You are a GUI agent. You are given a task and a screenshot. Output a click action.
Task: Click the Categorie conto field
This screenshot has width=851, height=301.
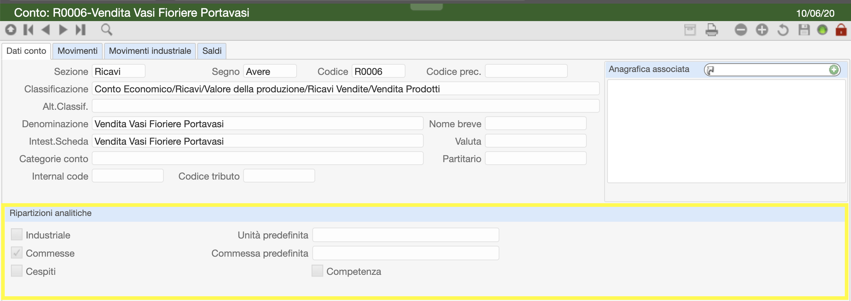point(258,158)
